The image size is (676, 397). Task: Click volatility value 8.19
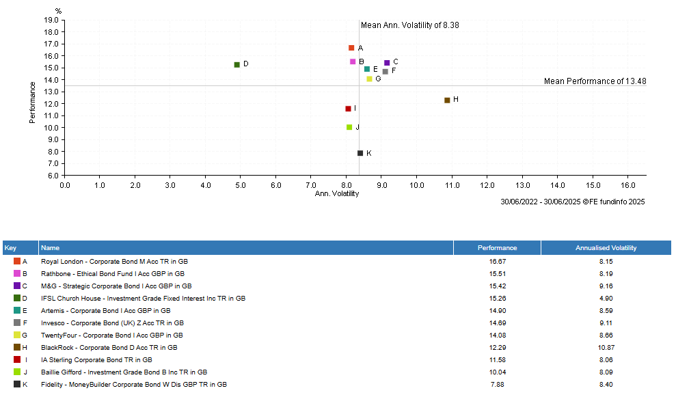[606, 274]
